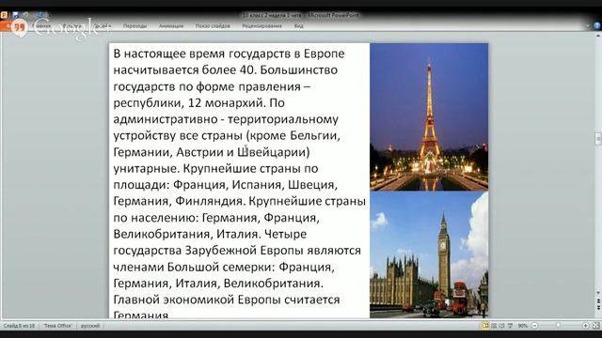This screenshot has width=602, height=338.
Task: Switch to Reading view in status bar
Action: pos(502,326)
